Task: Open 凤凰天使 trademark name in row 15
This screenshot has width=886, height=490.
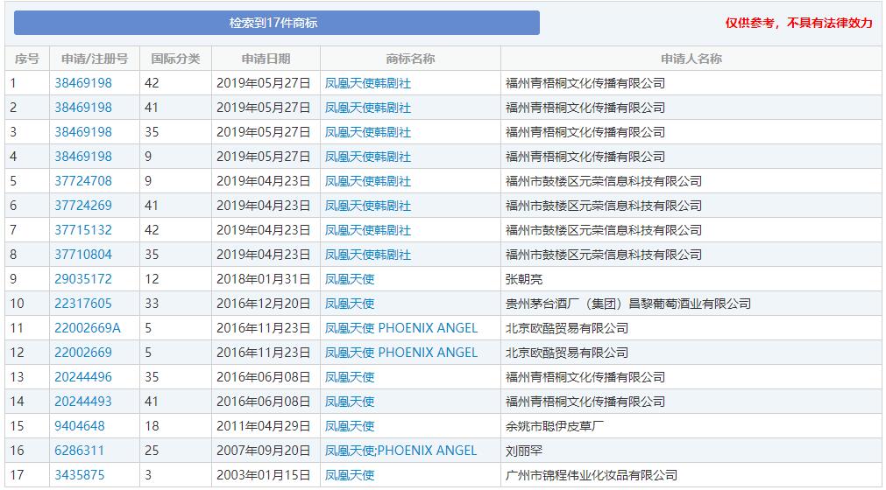Action: tap(350, 426)
